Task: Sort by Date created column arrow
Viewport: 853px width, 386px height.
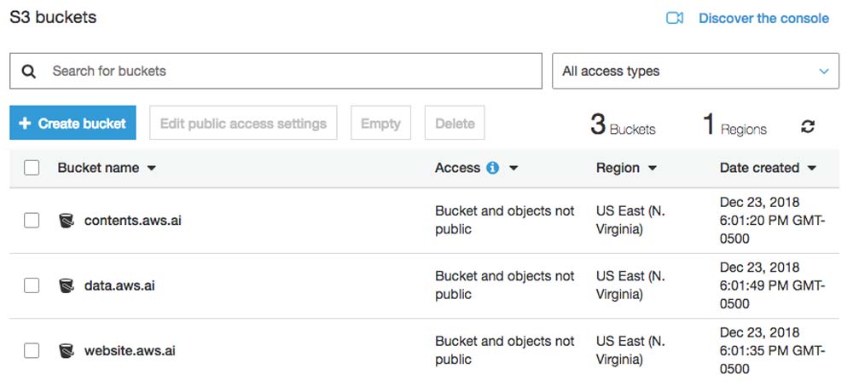Action: 812,169
